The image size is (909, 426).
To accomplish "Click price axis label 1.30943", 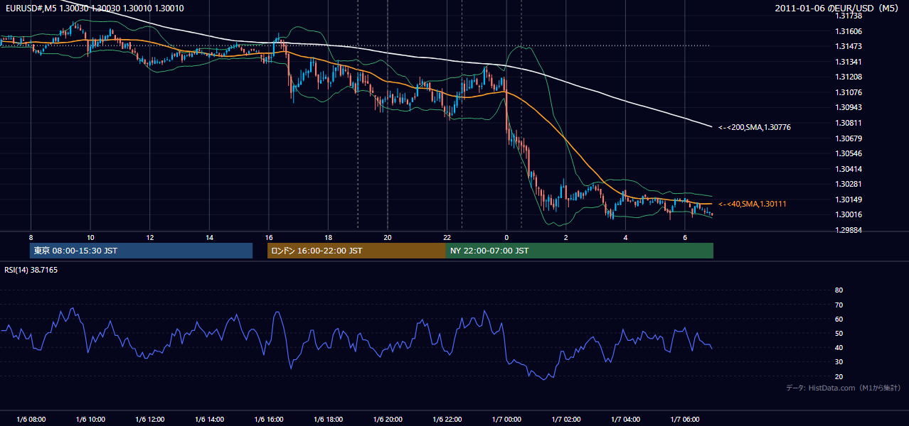I will [848, 107].
